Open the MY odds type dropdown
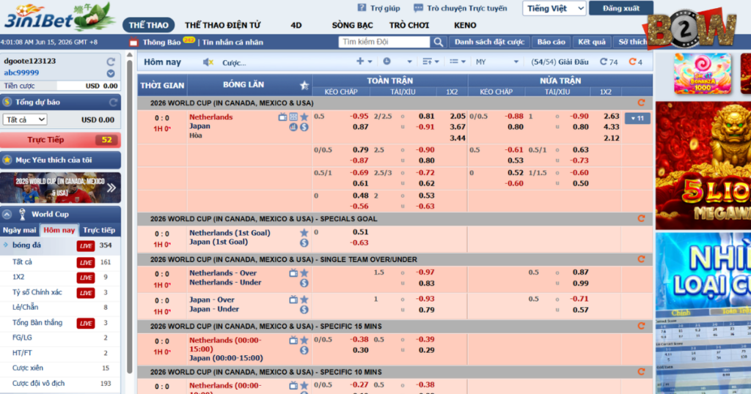 (497, 62)
